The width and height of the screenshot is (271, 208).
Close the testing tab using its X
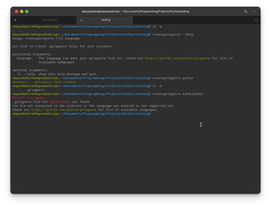[x=81, y=20]
